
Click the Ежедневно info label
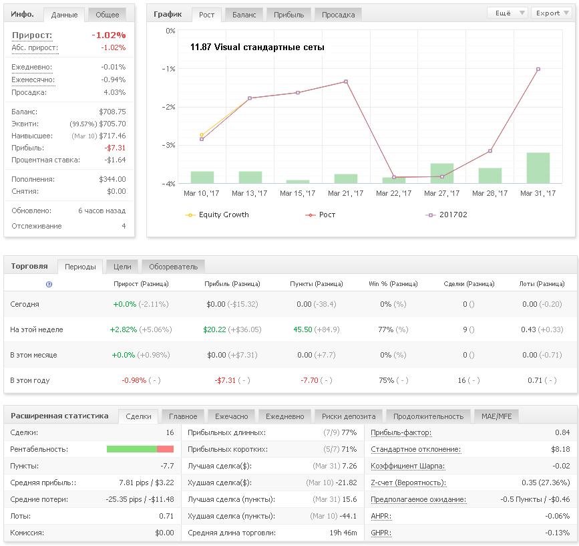(32, 67)
